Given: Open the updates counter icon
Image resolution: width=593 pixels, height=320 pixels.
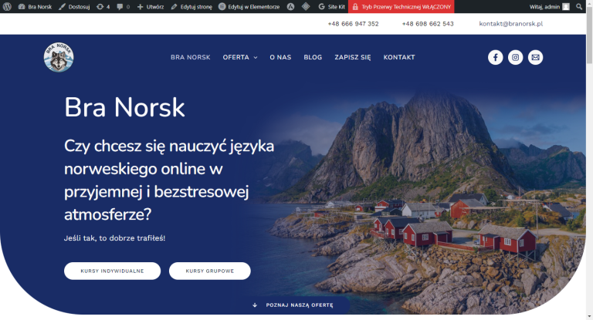Looking at the screenshot, I should pos(103,6).
